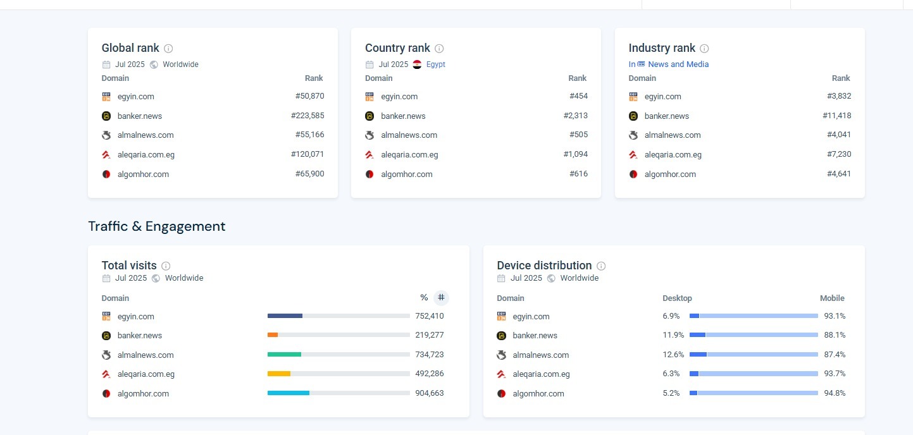
Task: Click egyin.com in the Total visits list
Action: point(136,317)
